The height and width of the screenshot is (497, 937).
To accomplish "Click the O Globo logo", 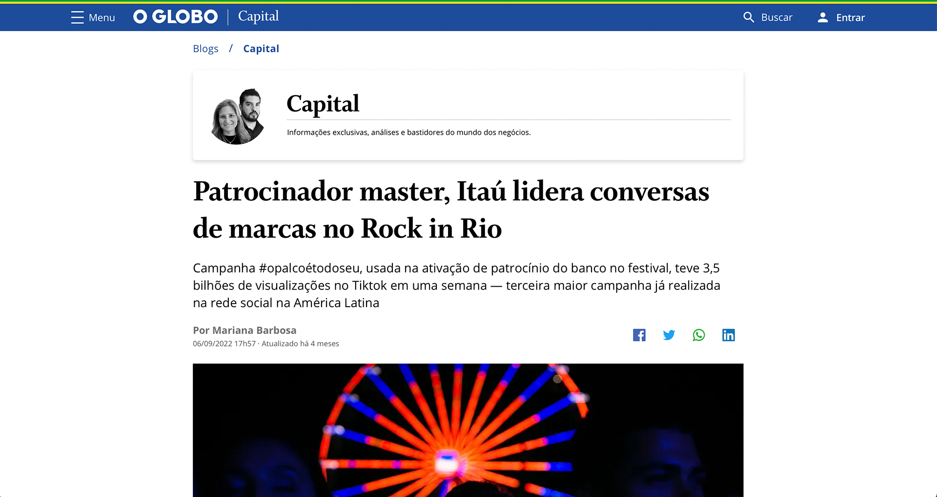I will [x=176, y=17].
